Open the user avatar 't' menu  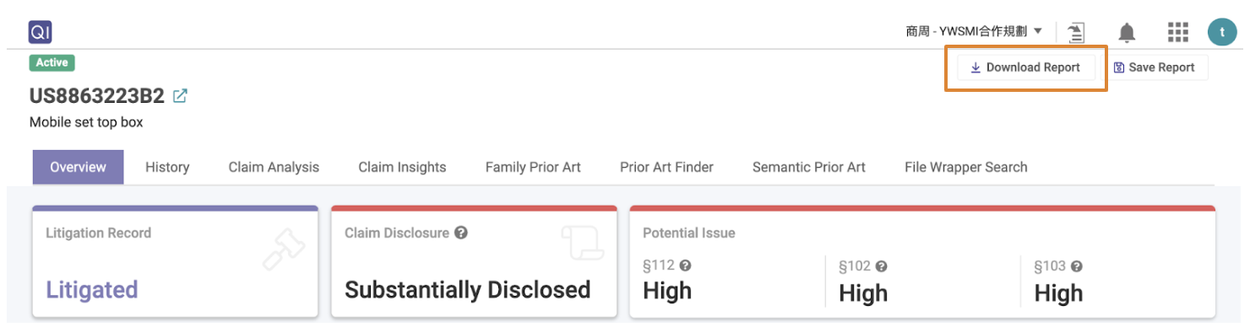tap(1221, 32)
